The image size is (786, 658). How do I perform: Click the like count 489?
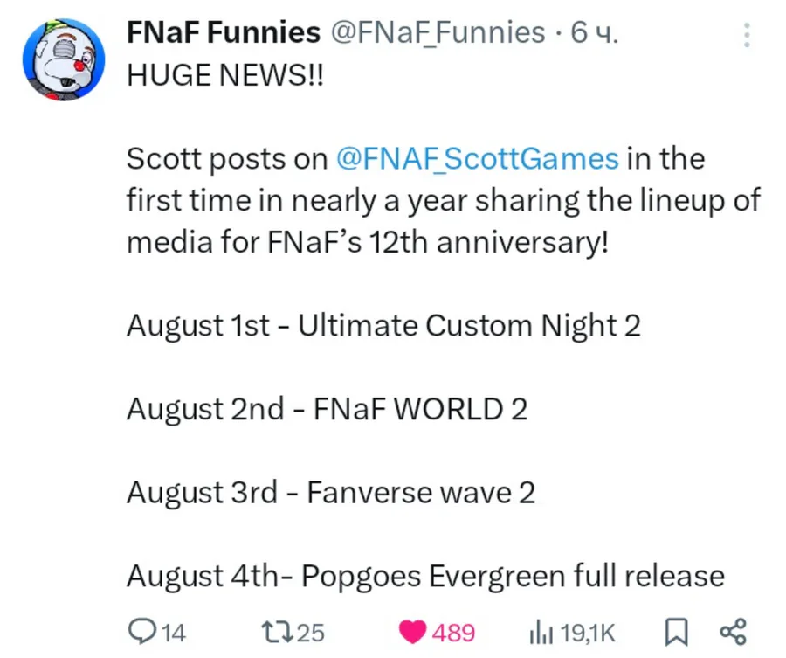point(454,632)
